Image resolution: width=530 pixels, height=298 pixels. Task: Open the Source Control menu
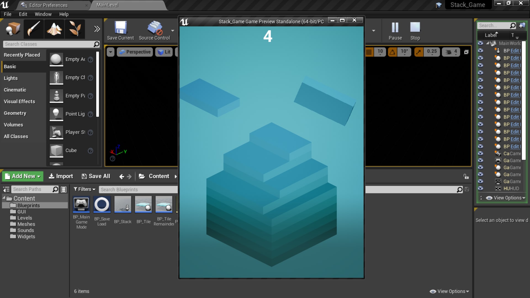pos(155,30)
